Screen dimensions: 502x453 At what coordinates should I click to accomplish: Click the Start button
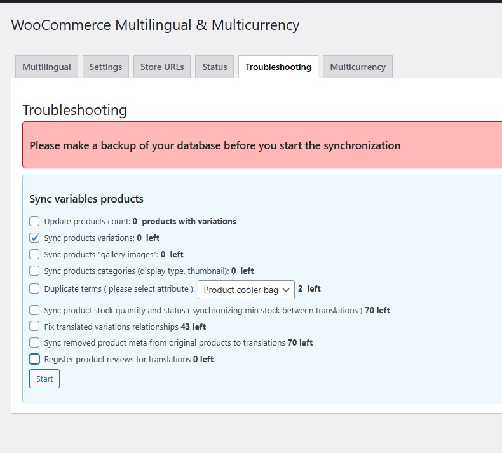pyautogui.click(x=44, y=379)
